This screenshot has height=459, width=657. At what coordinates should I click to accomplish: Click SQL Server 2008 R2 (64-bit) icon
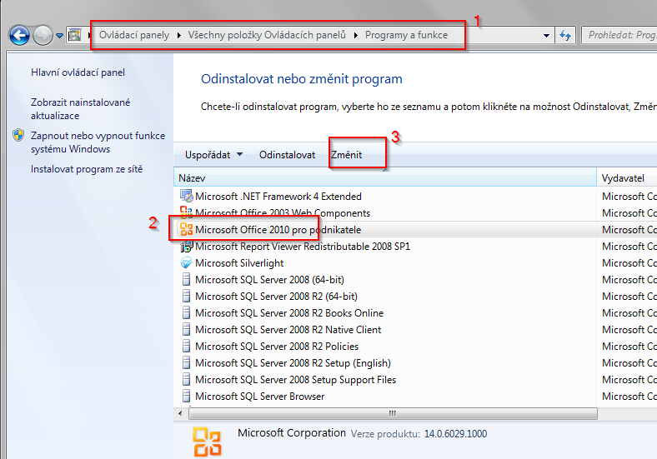pyautogui.click(x=187, y=296)
